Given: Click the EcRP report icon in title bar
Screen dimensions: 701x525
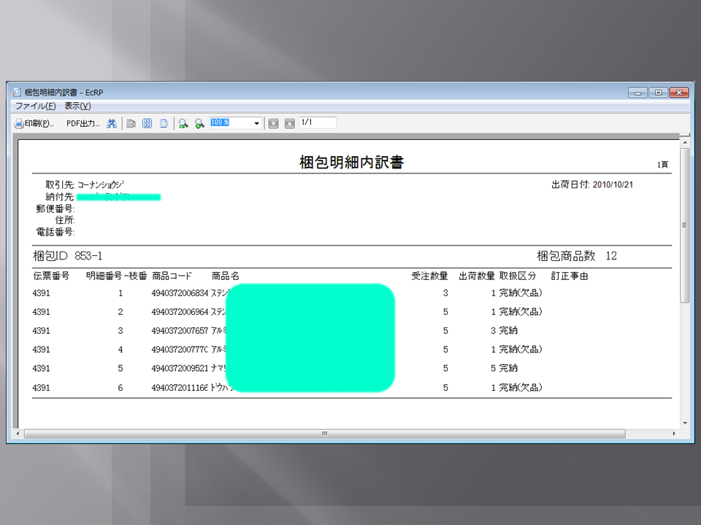Looking at the screenshot, I should pos(15,91).
